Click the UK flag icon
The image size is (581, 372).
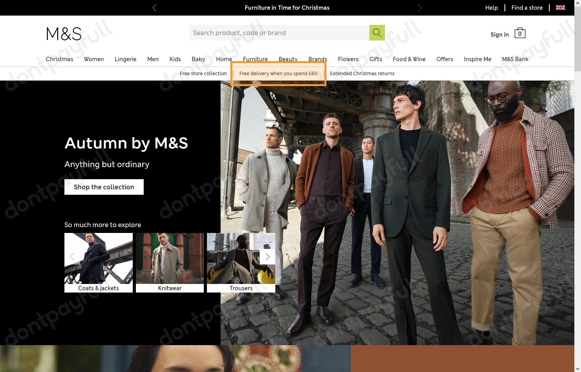[560, 7]
